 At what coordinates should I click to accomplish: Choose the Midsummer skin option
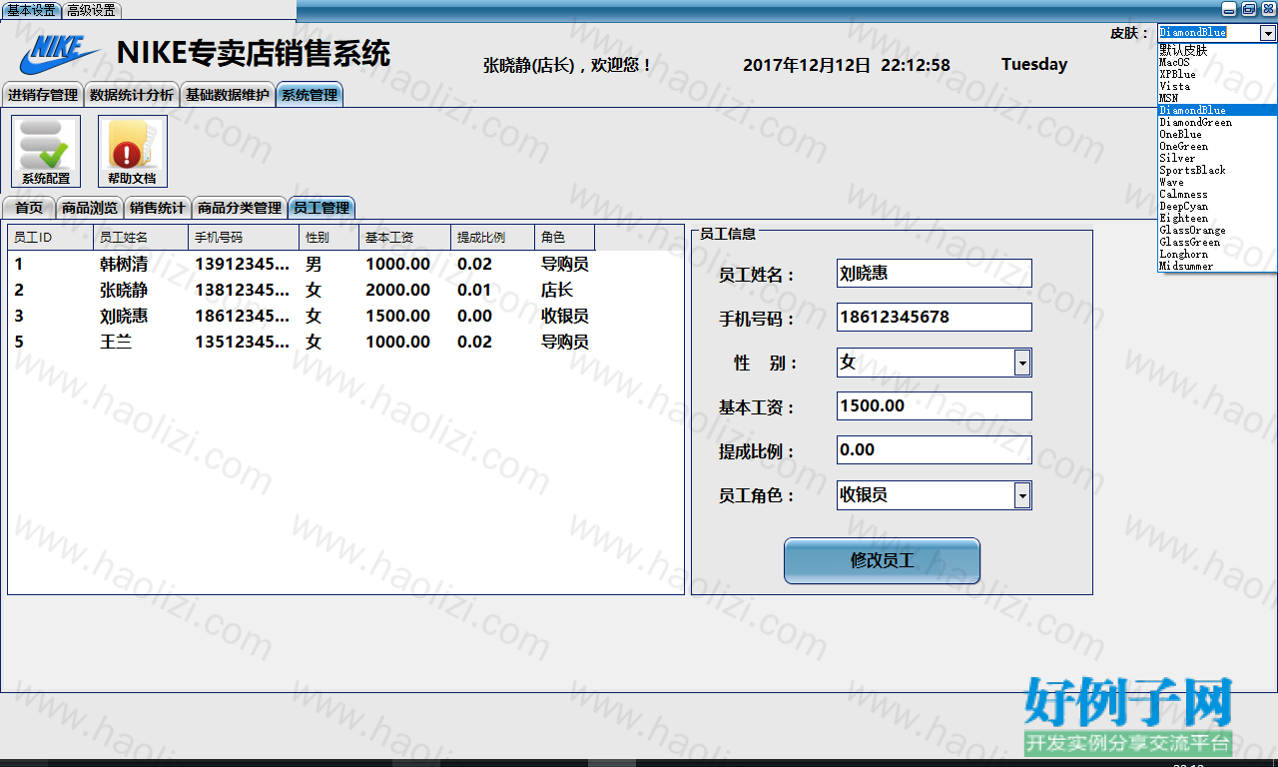point(1217,266)
